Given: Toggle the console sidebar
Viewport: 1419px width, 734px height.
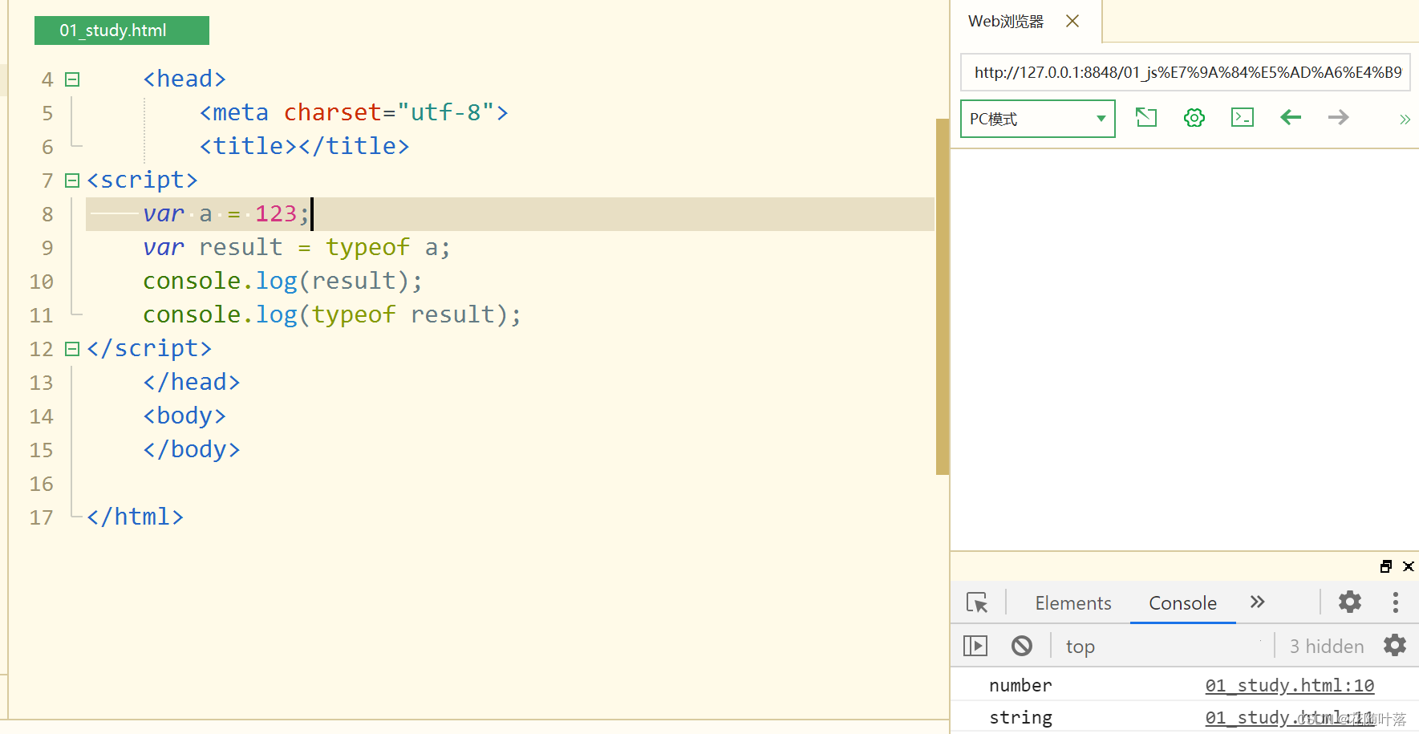Looking at the screenshot, I should coord(975,646).
